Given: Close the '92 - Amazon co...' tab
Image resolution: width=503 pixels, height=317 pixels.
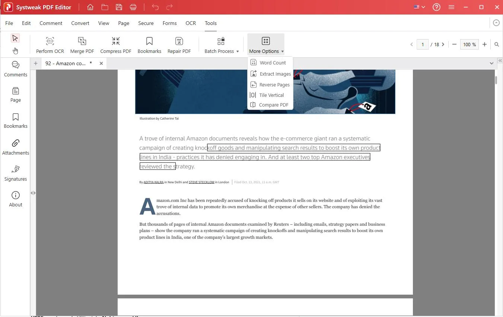Looking at the screenshot, I should (101, 63).
